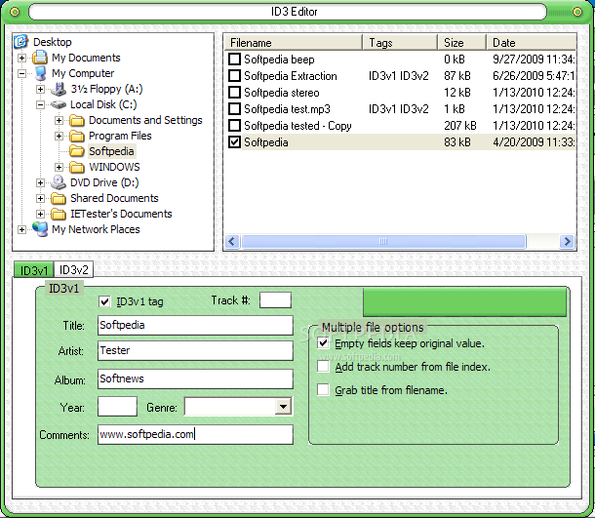The width and height of the screenshot is (595, 518).
Task: Sort by the Filename column header
Action: [x=294, y=42]
